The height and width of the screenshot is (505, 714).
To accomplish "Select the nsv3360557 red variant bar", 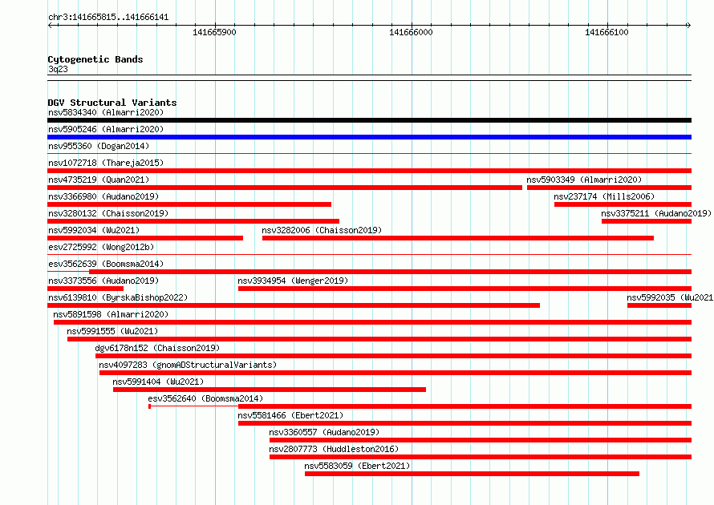I will (x=481, y=440).
